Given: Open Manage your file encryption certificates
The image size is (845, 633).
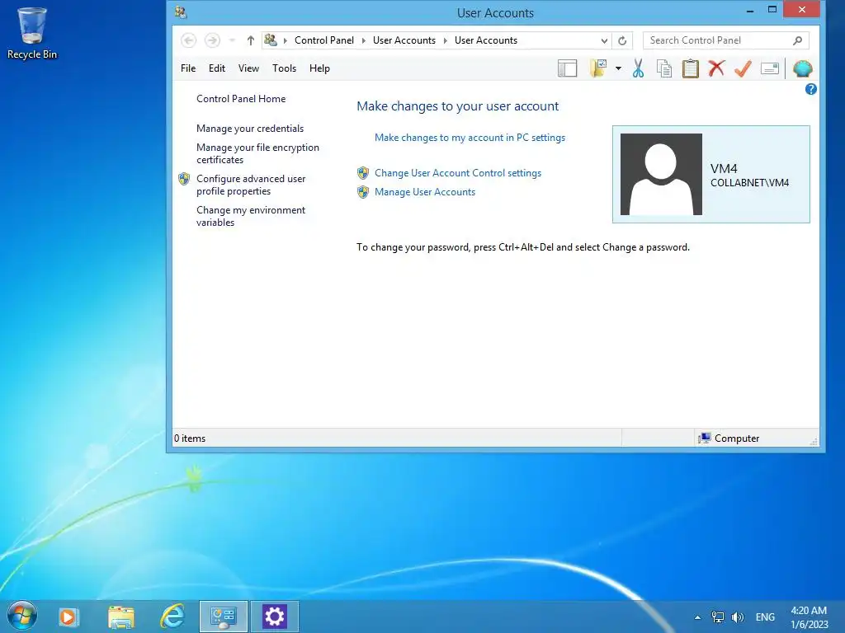Looking at the screenshot, I should [257, 153].
